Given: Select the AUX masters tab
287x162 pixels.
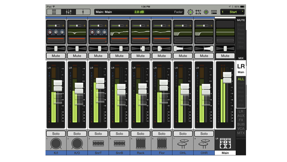Looking at the screenshot, I should (241, 116).
